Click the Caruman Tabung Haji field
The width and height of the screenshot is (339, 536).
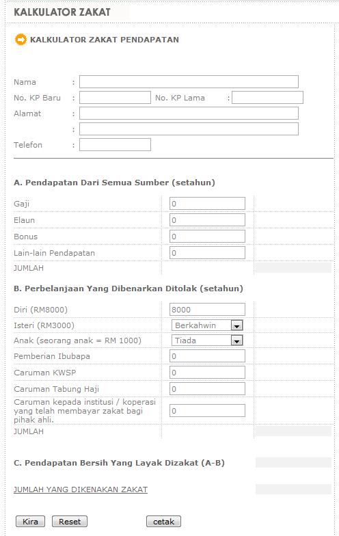click(208, 388)
